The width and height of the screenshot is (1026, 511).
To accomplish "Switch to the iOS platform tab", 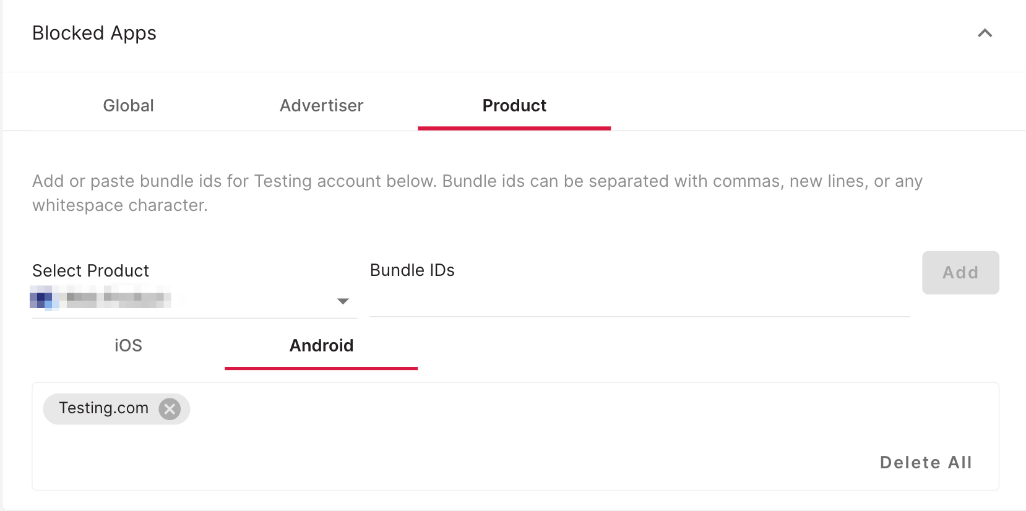I will click(x=128, y=345).
